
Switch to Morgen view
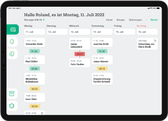(121, 20)
